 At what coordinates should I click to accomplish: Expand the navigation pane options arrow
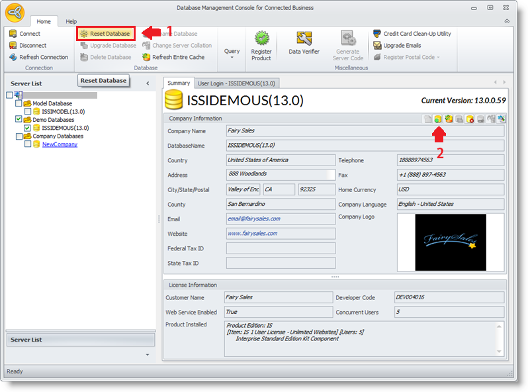point(147,355)
